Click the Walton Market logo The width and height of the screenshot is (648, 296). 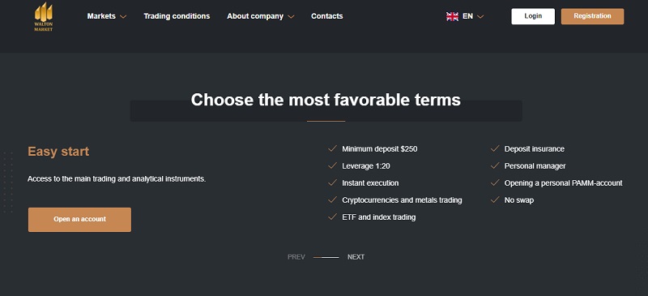point(44,16)
